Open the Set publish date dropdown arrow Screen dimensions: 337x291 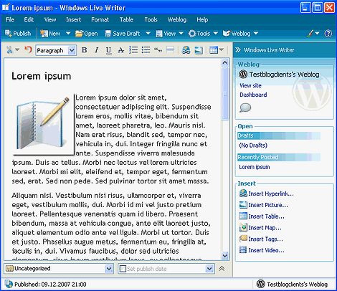click(x=209, y=269)
